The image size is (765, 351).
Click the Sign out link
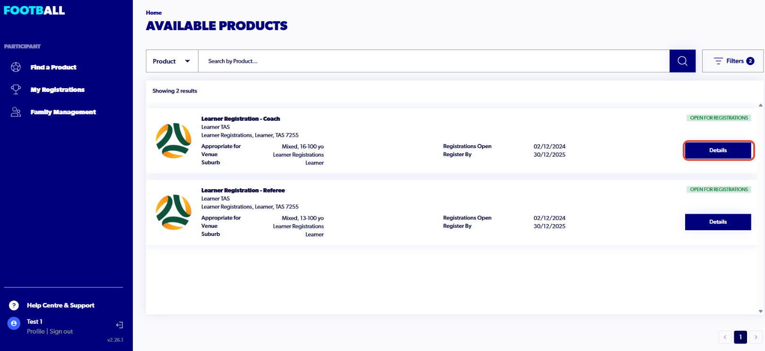(x=61, y=331)
